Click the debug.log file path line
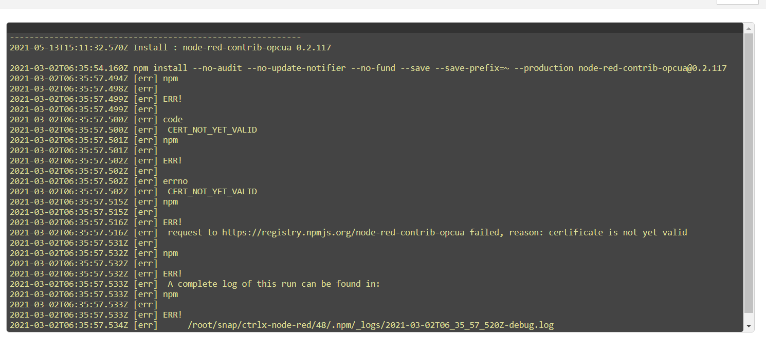766x351 pixels. pos(371,325)
